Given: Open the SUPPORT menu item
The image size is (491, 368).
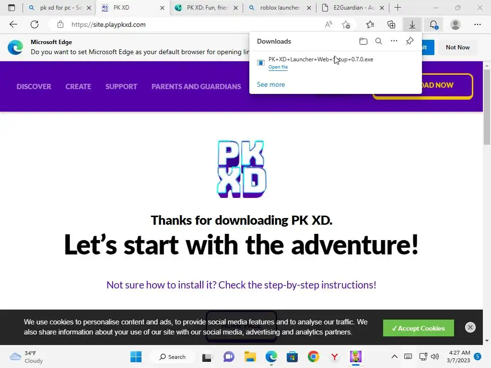Looking at the screenshot, I should (x=121, y=87).
